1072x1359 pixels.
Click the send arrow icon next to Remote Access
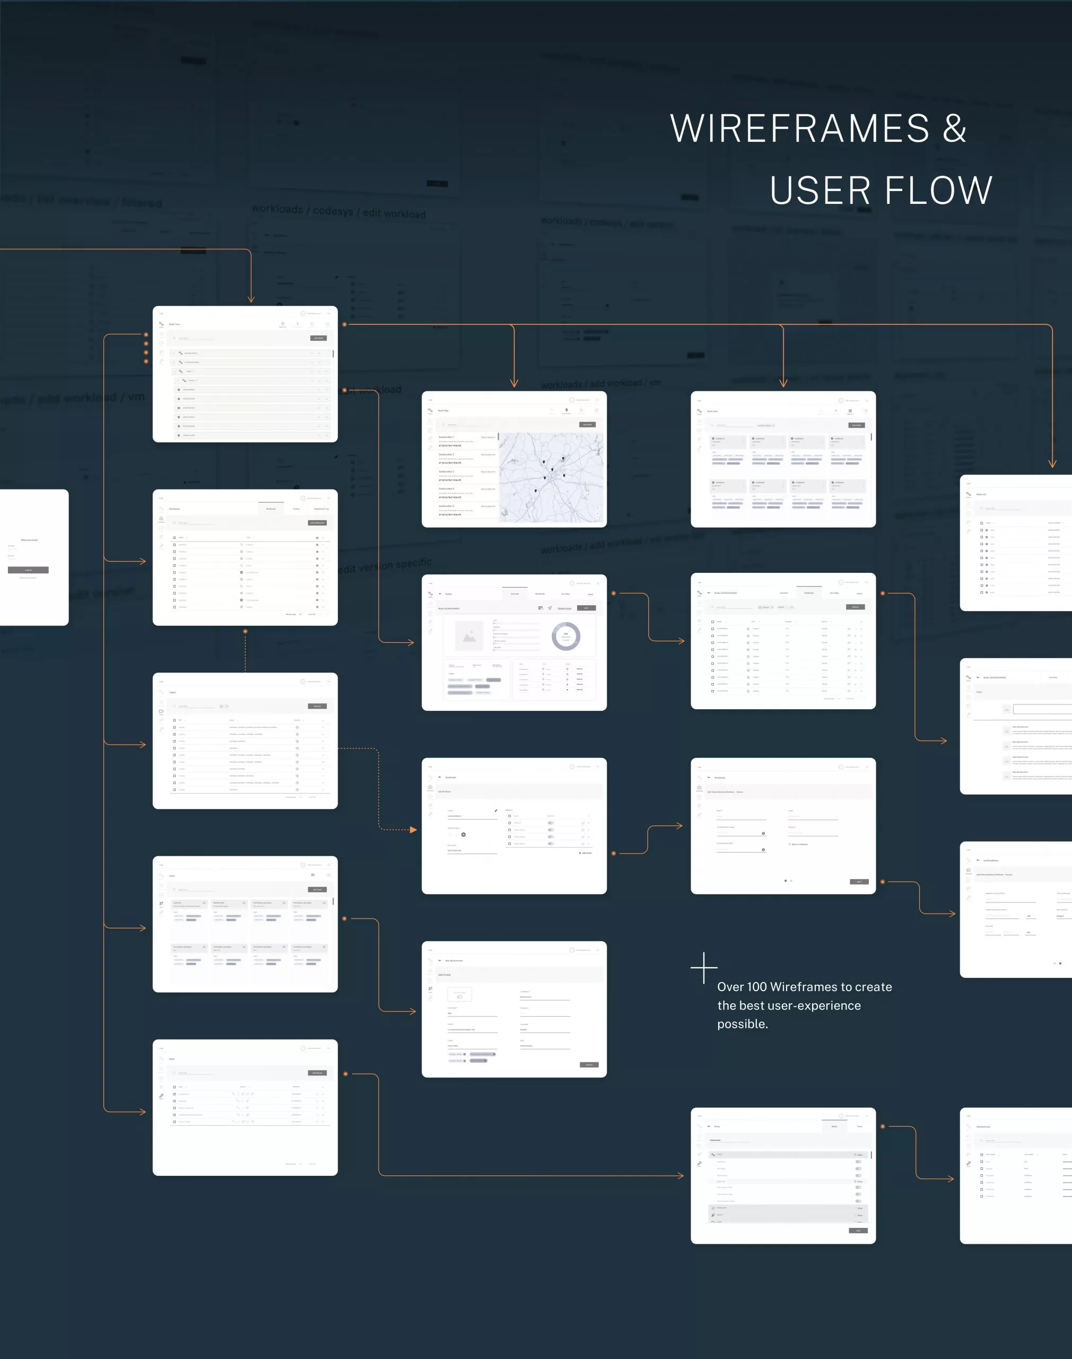pos(551,608)
